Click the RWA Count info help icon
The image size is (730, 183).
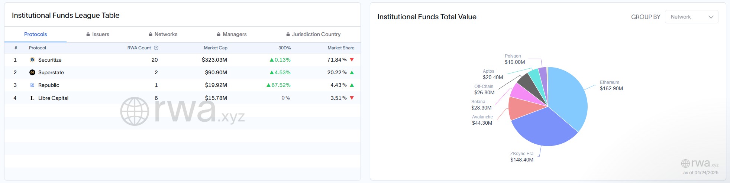(x=156, y=48)
